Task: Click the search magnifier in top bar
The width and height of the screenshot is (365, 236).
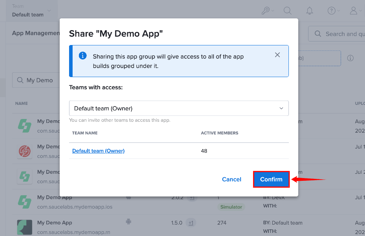Action: click(x=287, y=11)
